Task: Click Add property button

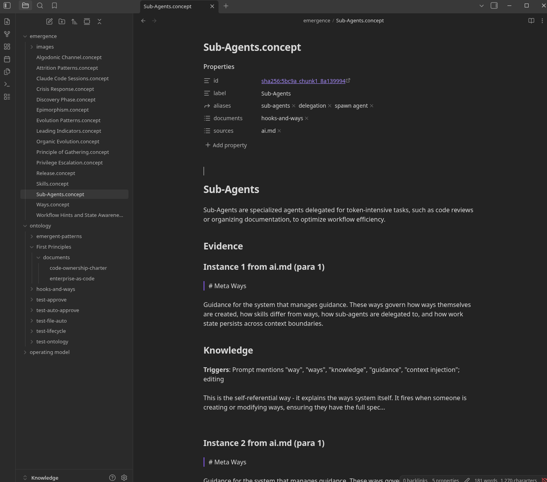Action: [226, 145]
